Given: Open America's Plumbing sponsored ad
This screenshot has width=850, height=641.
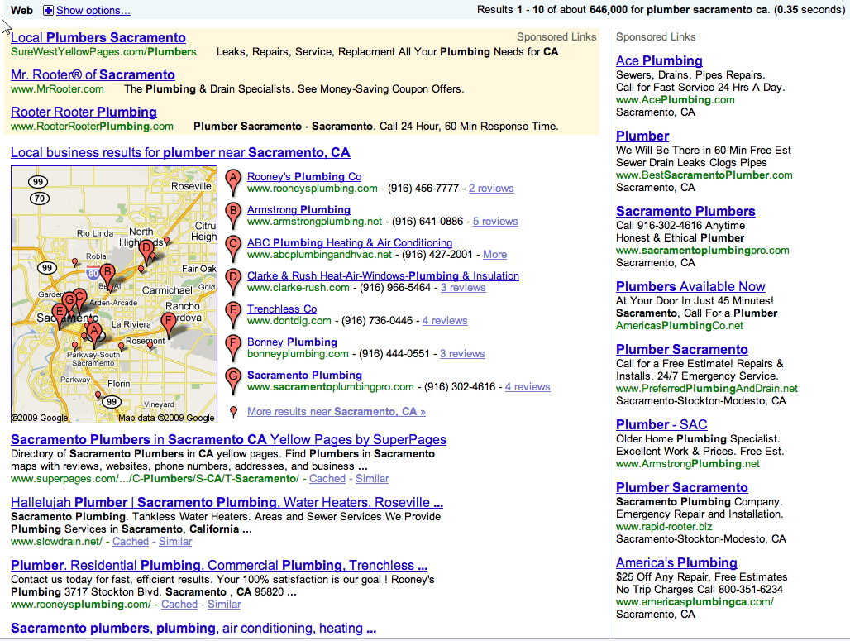Looking at the screenshot, I should coord(676,563).
